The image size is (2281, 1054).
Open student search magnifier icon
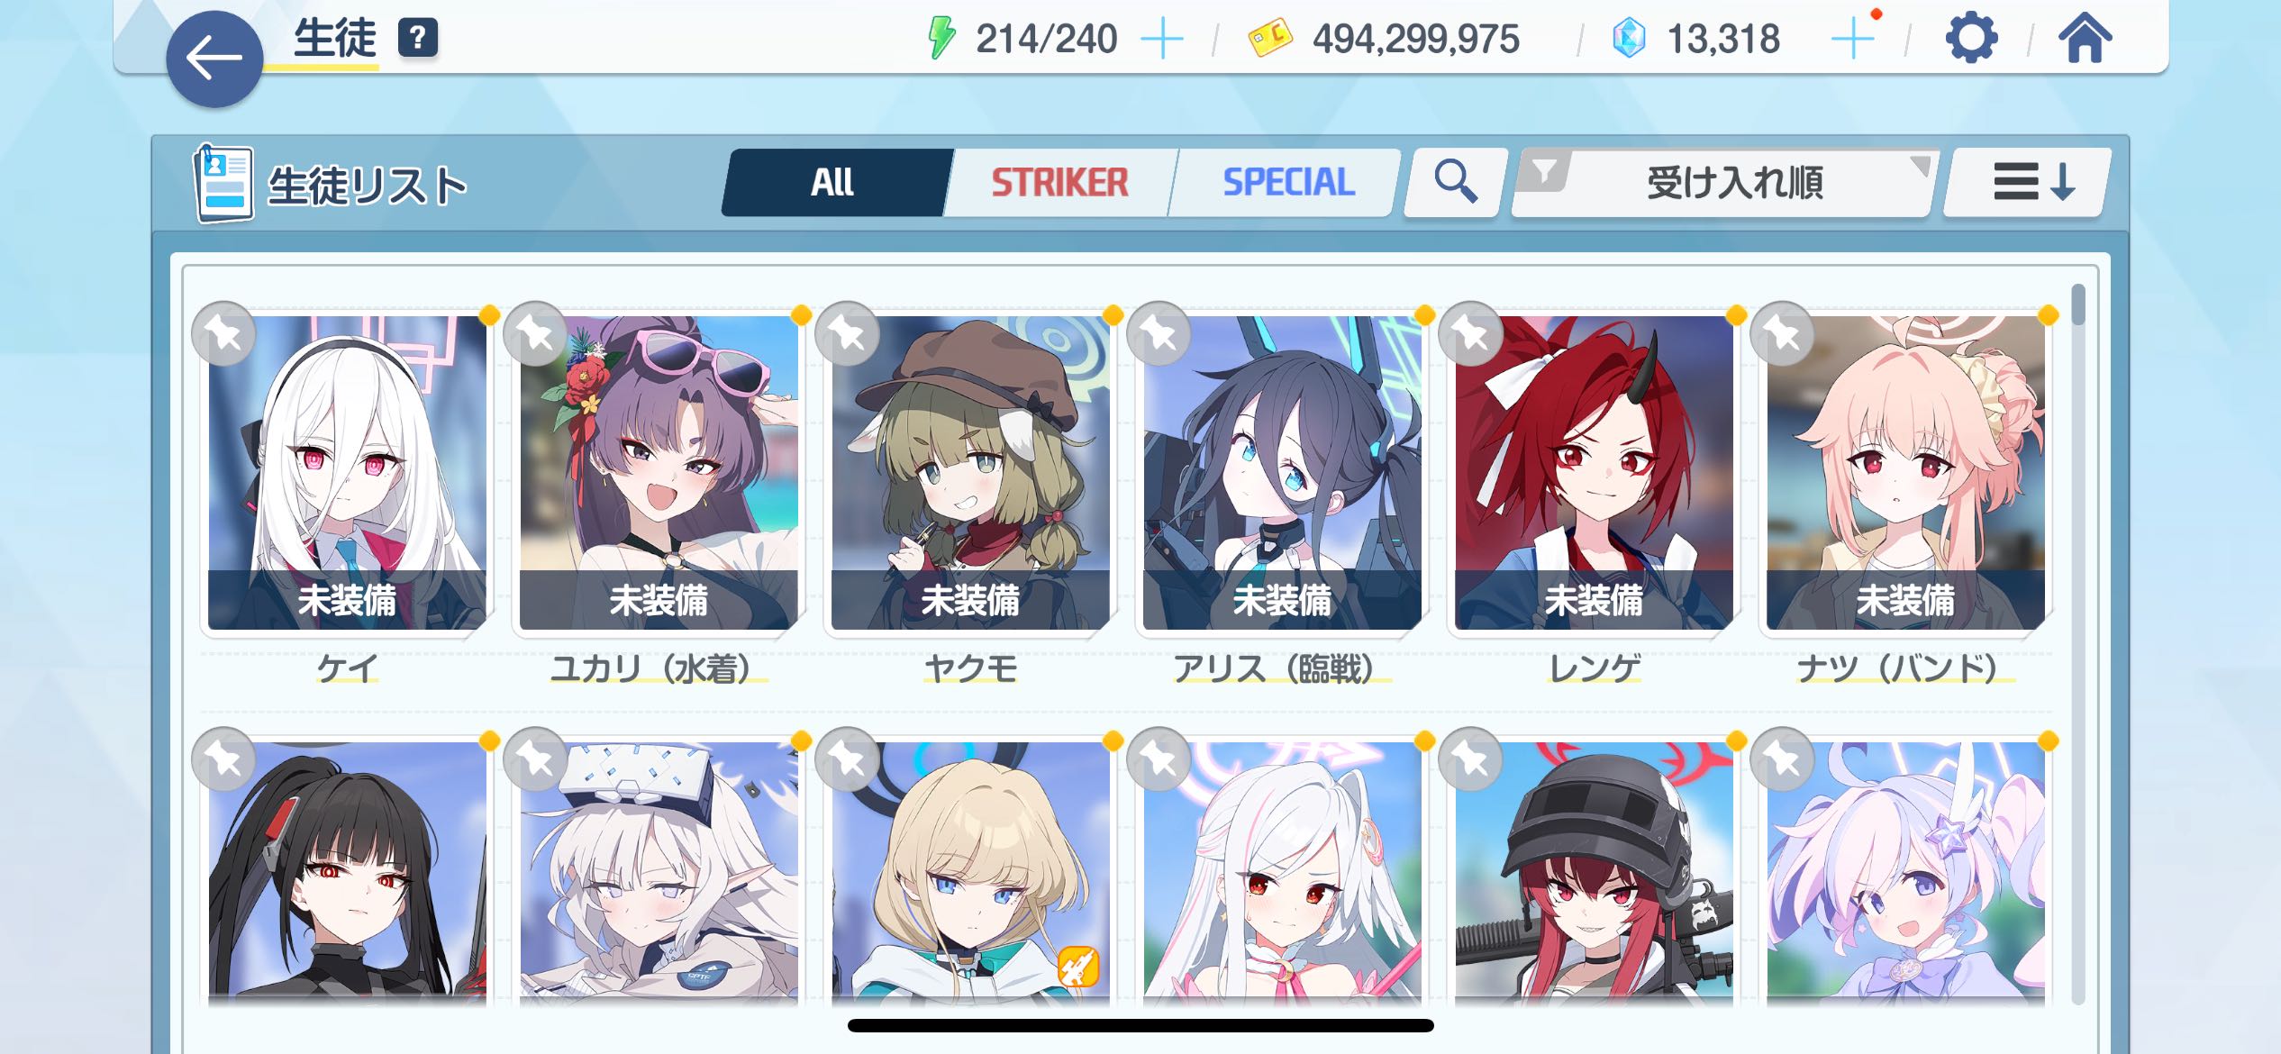tap(1456, 182)
